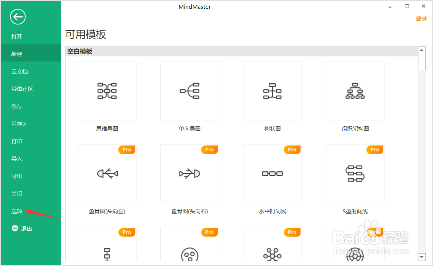Click the scrollbar up arrow

422,50
